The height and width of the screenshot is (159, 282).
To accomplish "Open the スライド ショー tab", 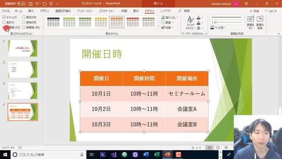I will (107, 11).
